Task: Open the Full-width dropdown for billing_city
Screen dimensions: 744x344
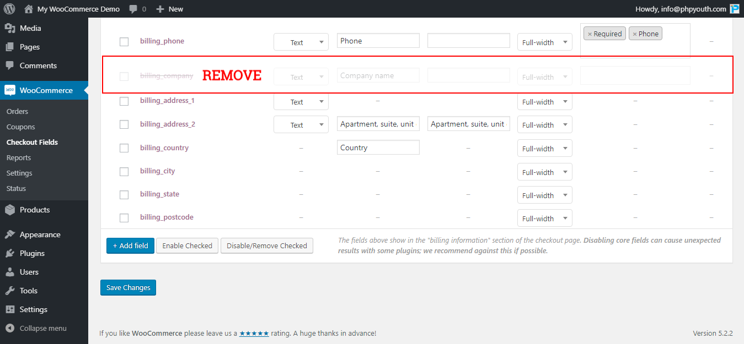Action: (x=544, y=172)
